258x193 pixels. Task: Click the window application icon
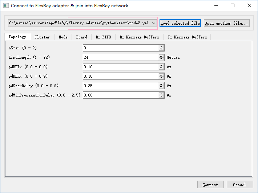6,5
